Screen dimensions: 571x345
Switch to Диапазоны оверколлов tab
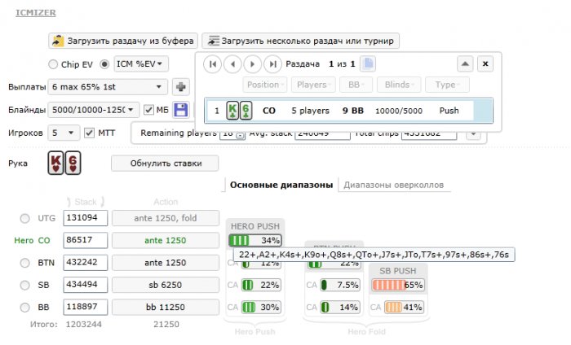coord(394,185)
